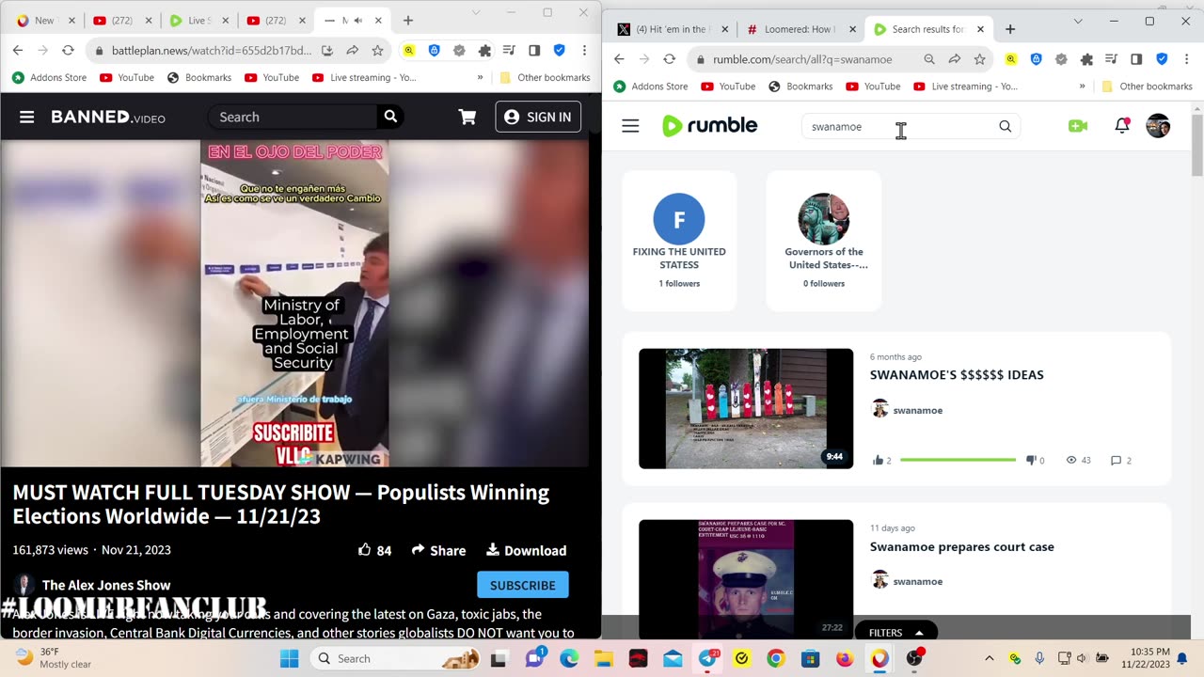Go back in the Rumble browser window

619,59
